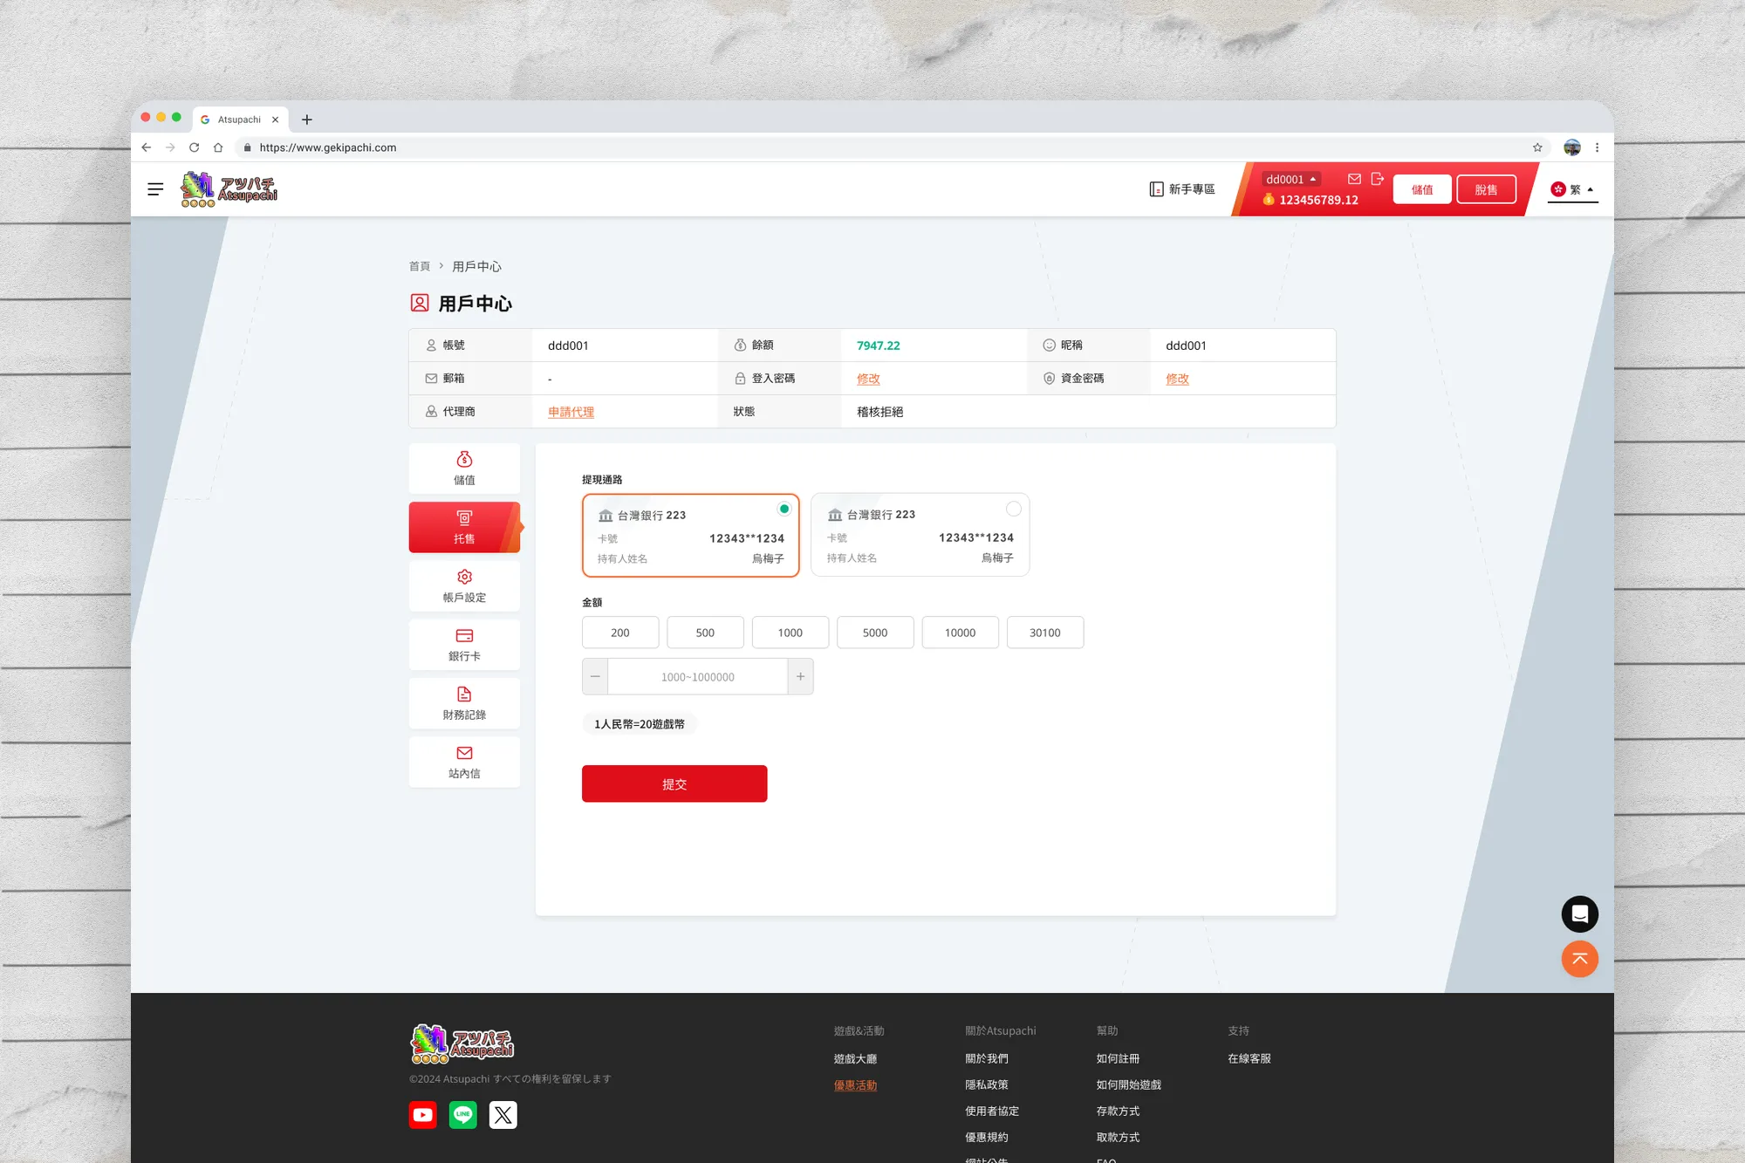This screenshot has height=1163, width=1745.
Task: Open footer link 遊戲大廳
Action: coord(855,1058)
